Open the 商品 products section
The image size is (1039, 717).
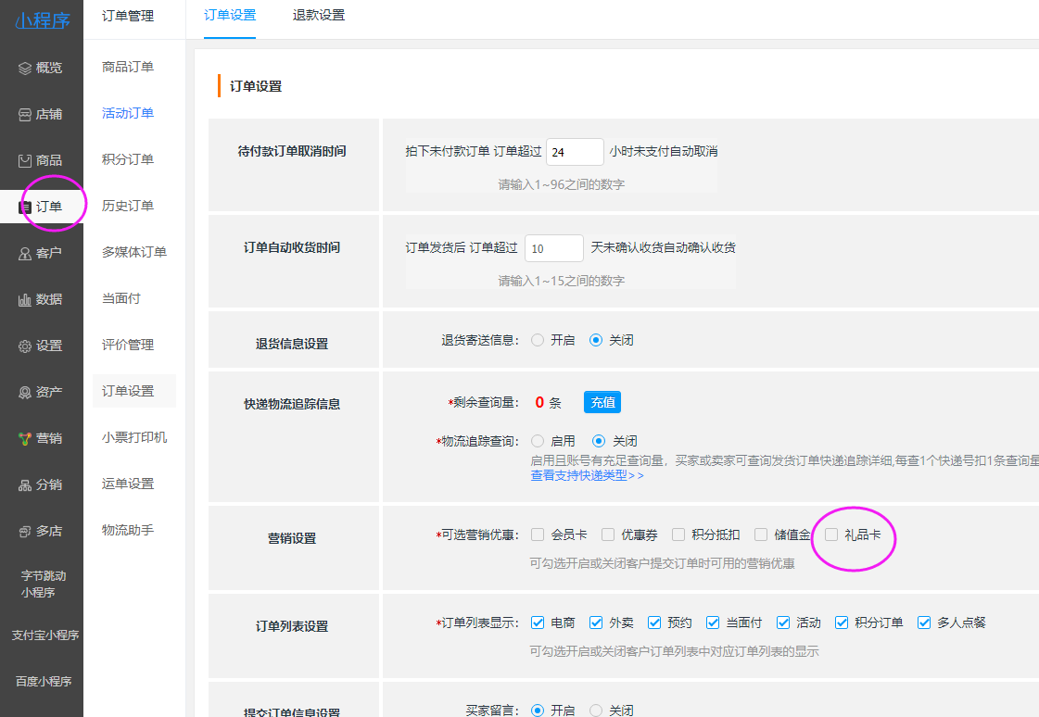[41, 159]
